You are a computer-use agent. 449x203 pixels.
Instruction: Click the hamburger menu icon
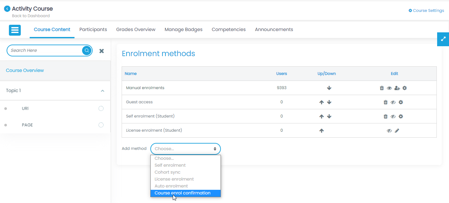(15, 30)
